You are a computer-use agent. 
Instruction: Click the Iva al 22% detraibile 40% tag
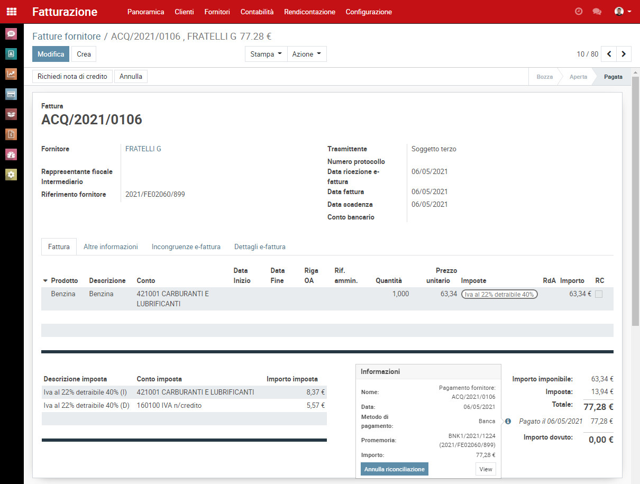499,294
